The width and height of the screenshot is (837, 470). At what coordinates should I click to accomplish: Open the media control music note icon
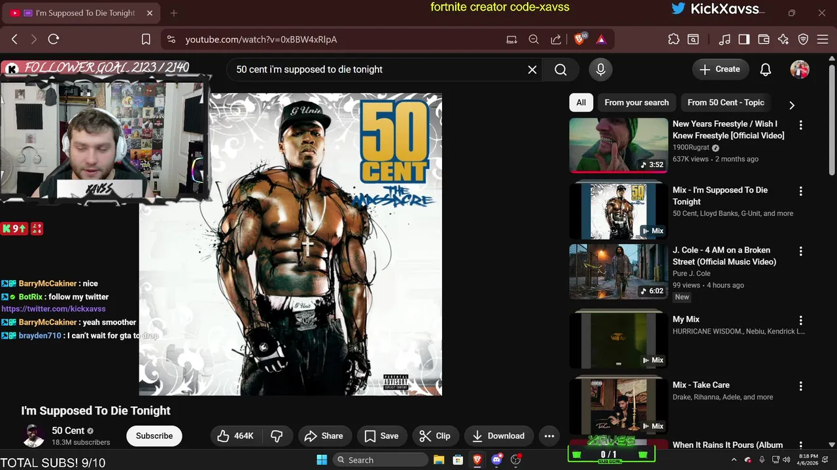coord(725,39)
